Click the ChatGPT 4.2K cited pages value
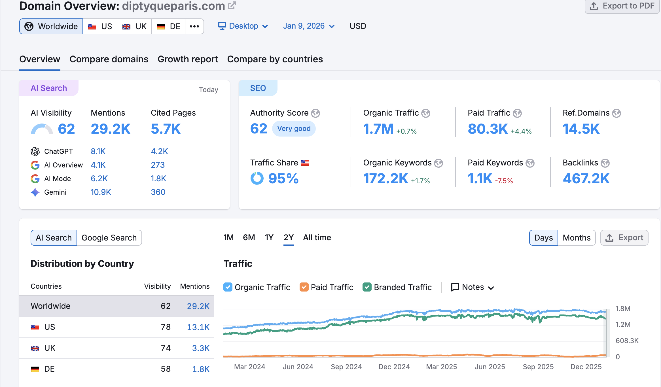Image resolution: width=661 pixels, height=387 pixels. (x=159, y=152)
